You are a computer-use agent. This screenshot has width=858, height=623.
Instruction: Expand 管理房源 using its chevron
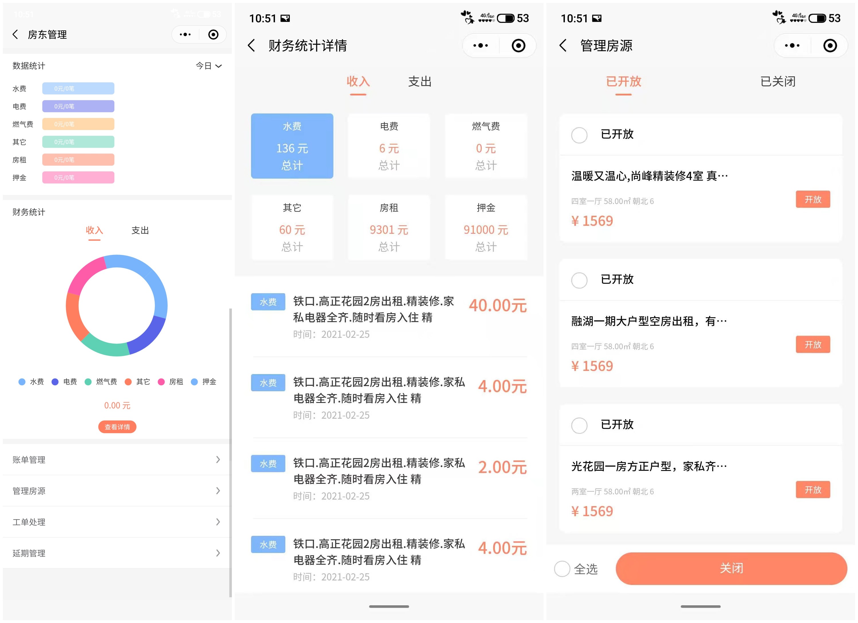click(218, 491)
